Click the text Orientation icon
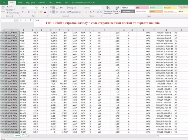This screenshot has height=140, width=188. point(61,8)
